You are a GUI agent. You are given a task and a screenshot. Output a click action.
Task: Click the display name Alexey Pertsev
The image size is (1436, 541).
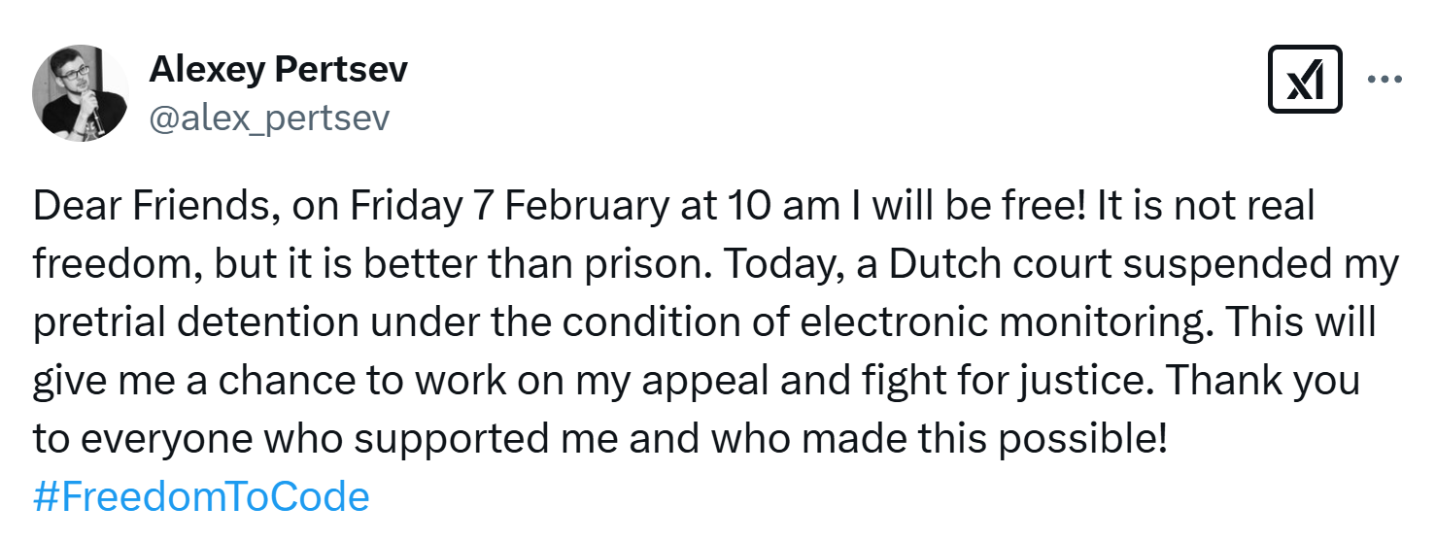[278, 69]
